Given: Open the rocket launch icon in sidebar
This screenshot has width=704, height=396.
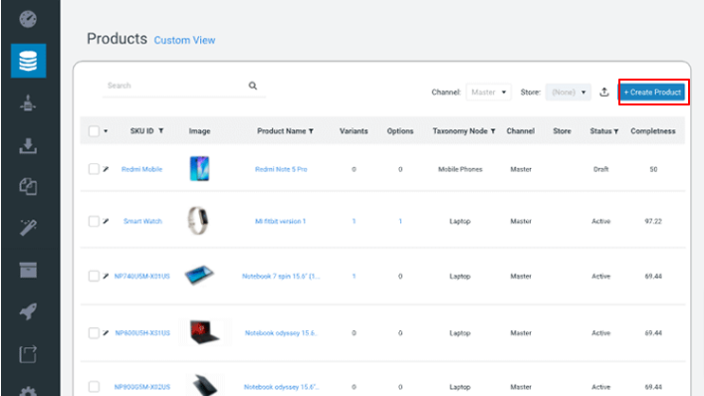Looking at the screenshot, I should pos(28,311).
